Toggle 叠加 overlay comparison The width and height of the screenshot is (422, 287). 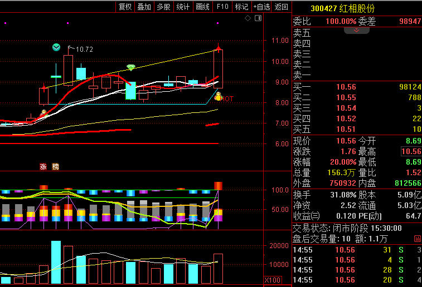(x=144, y=7)
